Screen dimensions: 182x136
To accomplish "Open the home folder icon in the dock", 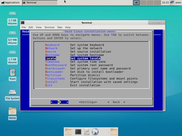I will click(114, 132).
